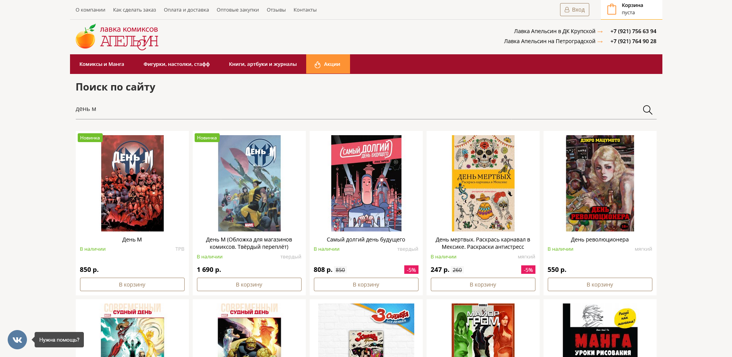Click arrow next to Лавка на Петроградской

click(x=600, y=42)
